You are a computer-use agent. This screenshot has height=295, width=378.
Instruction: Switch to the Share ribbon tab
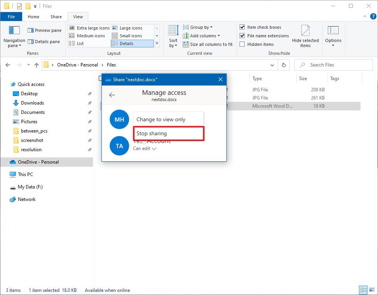coord(56,17)
